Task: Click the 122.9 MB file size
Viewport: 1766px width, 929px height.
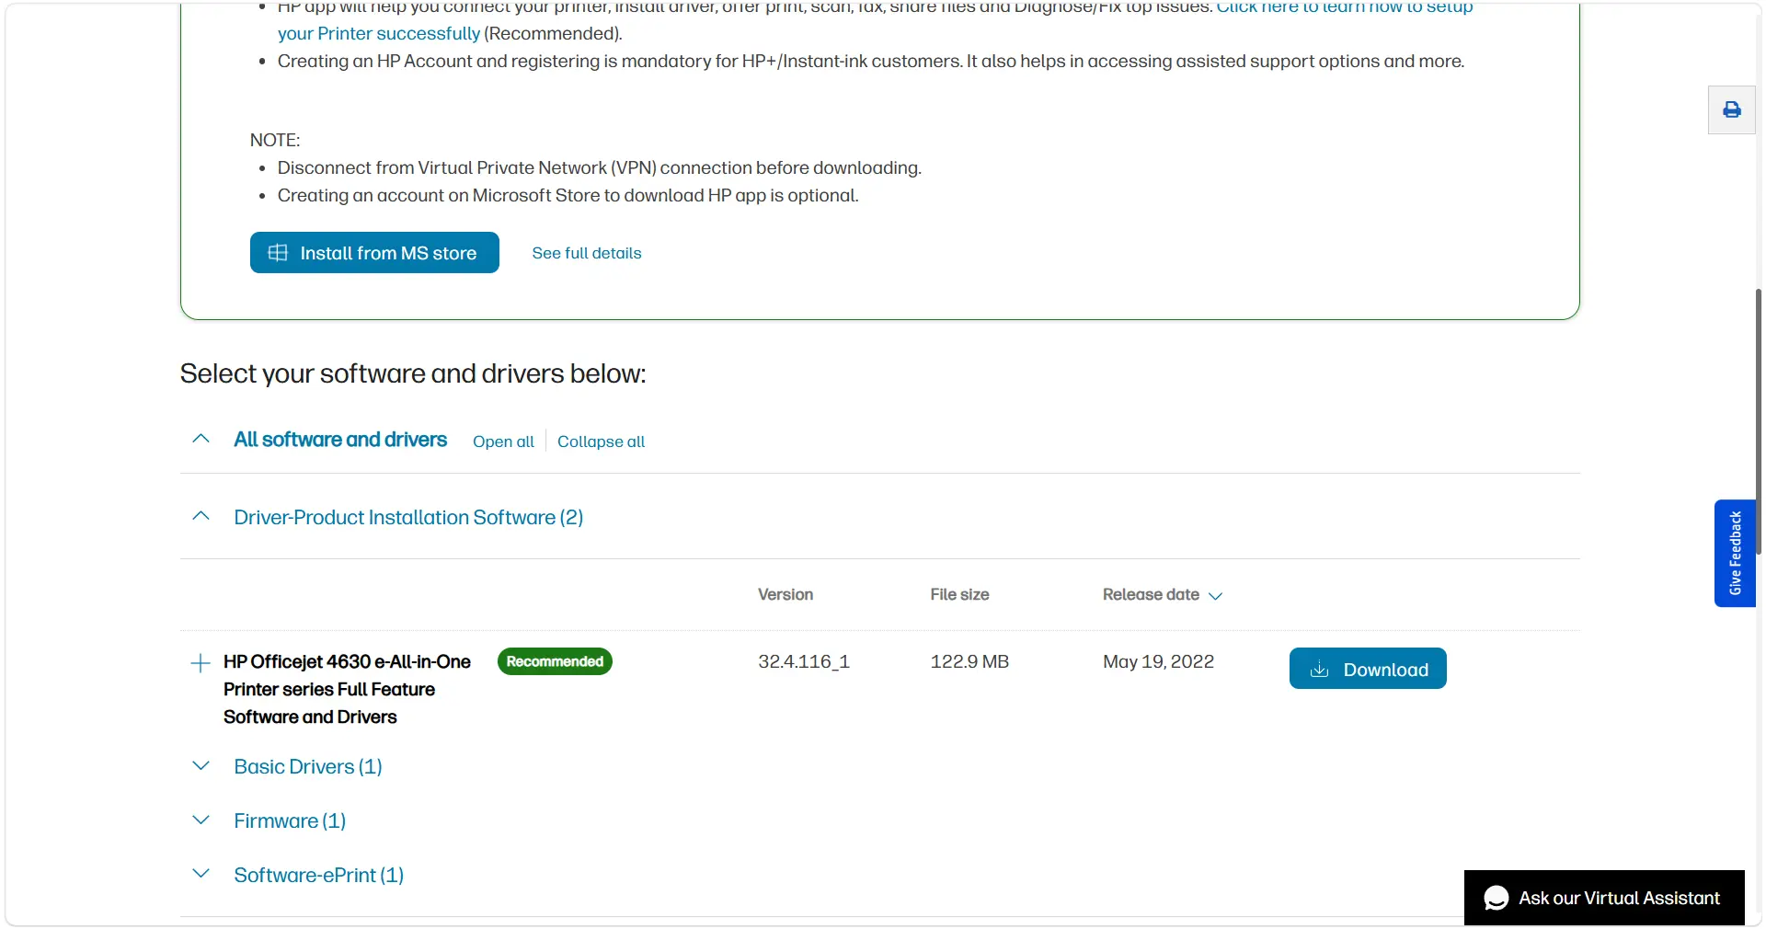Action: (969, 661)
